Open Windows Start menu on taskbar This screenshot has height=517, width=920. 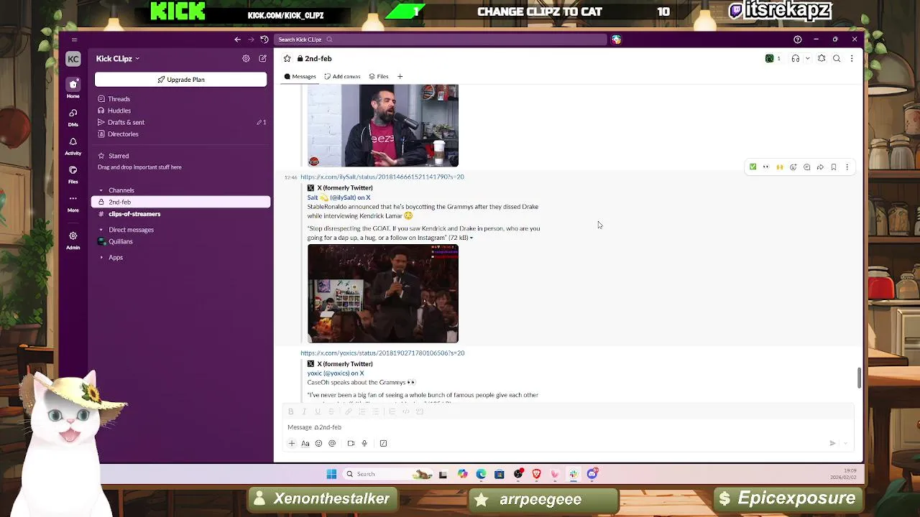(x=331, y=474)
